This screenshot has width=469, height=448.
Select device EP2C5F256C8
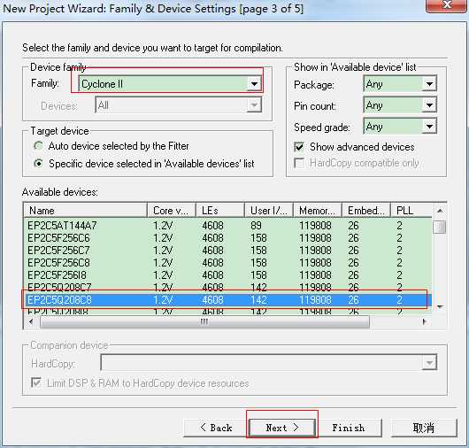(227, 263)
